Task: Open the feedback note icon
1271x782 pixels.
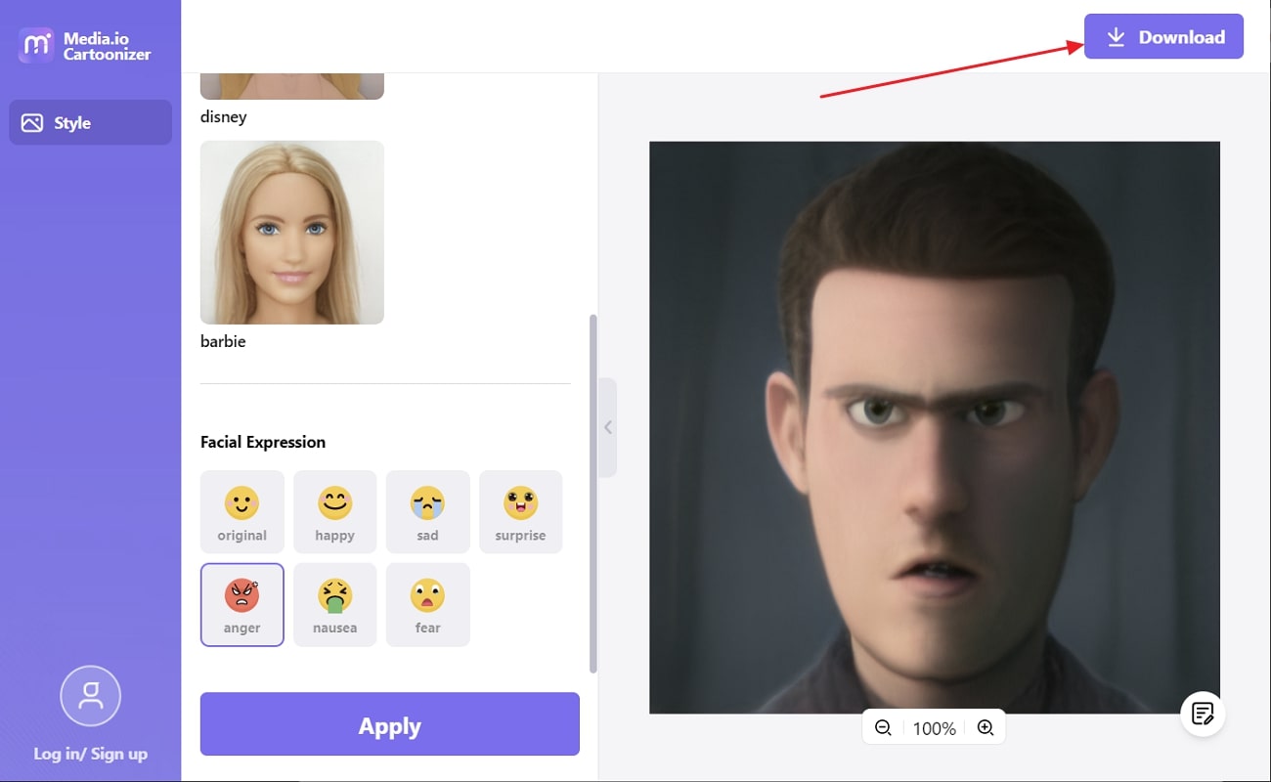Action: [x=1203, y=714]
